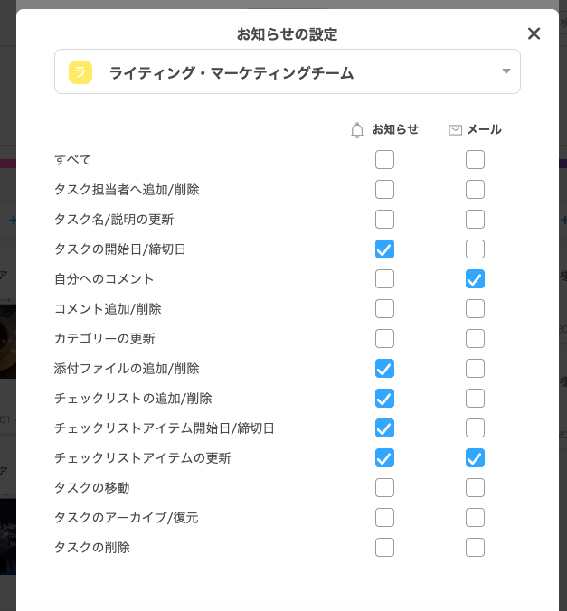Uncheck お知らせ for 添付ファイルの追加/削除
The width and height of the screenshot is (567, 611).
384,369
